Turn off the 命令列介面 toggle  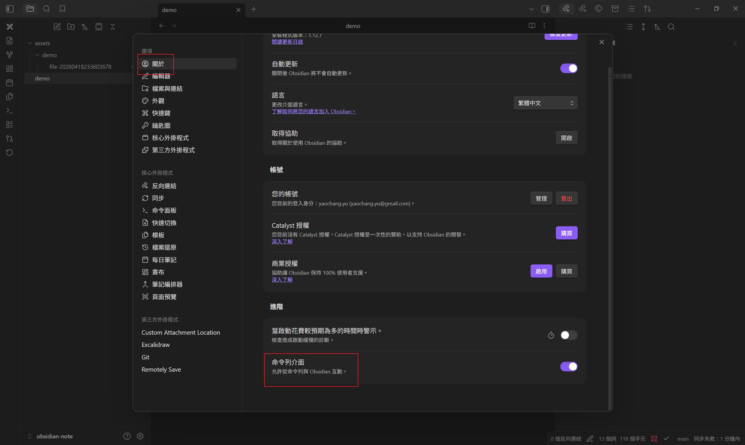569,367
